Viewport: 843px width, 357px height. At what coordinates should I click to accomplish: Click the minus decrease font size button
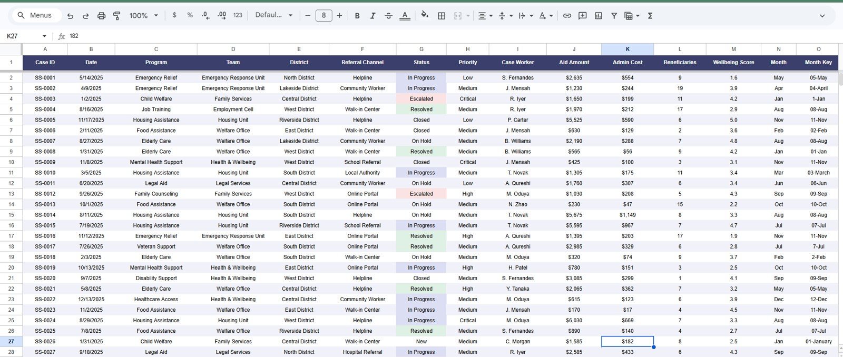pos(308,15)
